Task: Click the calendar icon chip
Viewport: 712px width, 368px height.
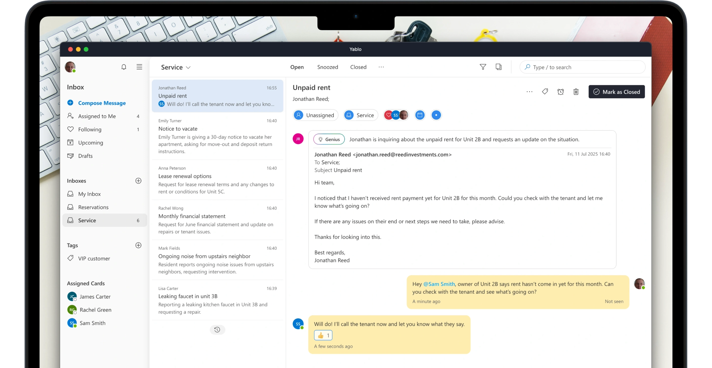Action: click(420, 115)
